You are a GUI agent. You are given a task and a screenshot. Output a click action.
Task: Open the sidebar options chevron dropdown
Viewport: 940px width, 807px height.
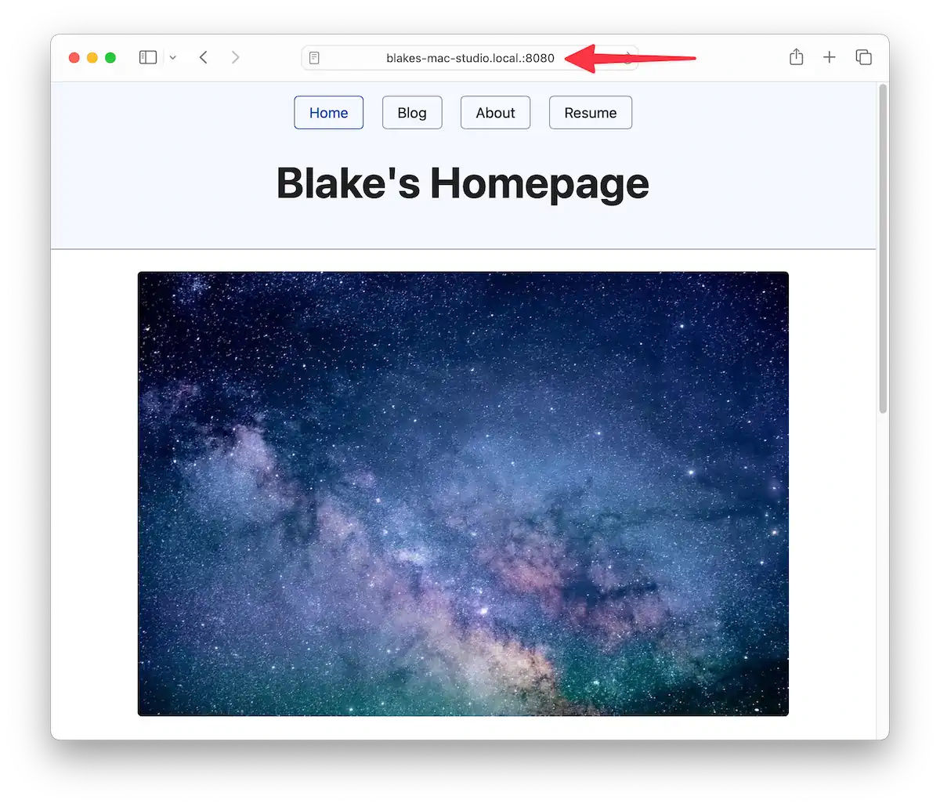172,57
